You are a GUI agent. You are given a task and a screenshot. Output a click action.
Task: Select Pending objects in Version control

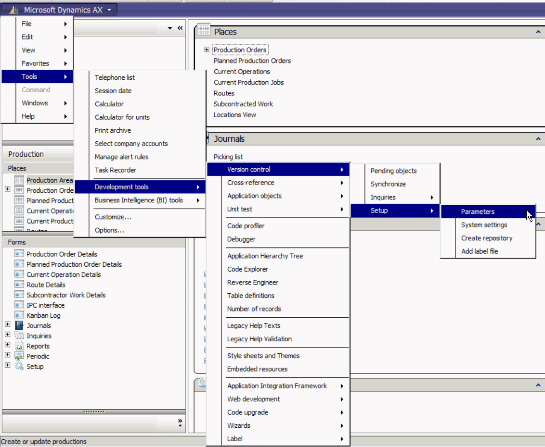395,171
